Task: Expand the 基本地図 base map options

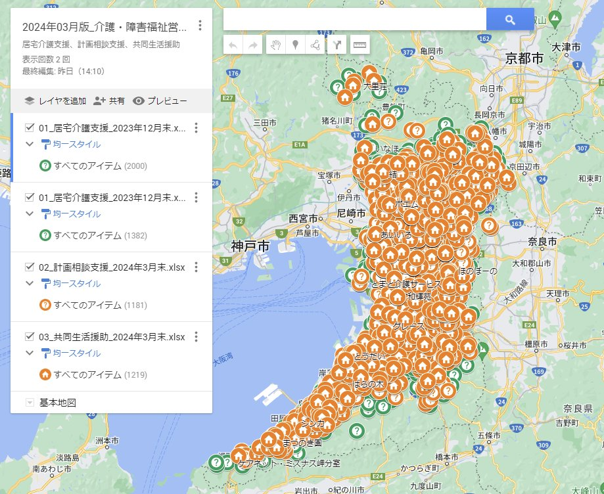Action: (28, 402)
